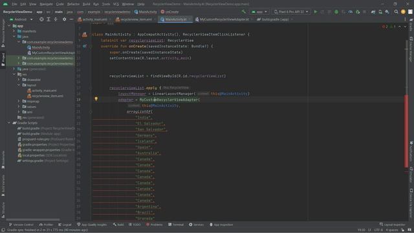This screenshot has width=414, height=233.
Task: Click Expand All in Project panel
Action: tap(49, 19)
